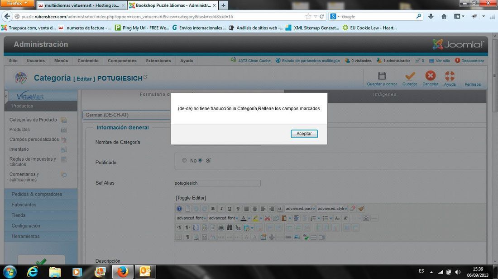Open the Extensiones menu
This screenshot has height=279, width=498.
point(158,60)
